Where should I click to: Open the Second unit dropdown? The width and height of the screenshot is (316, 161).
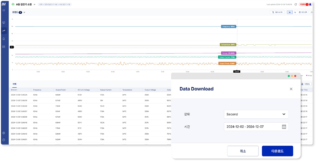coord(256,114)
